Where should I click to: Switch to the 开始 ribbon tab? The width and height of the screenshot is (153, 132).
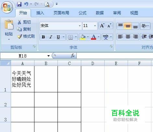(23, 13)
